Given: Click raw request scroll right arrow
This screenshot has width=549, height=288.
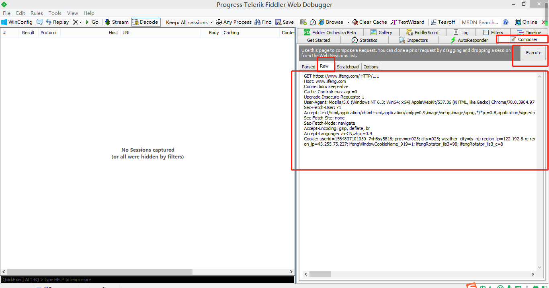Looking at the screenshot, I should [533, 274].
